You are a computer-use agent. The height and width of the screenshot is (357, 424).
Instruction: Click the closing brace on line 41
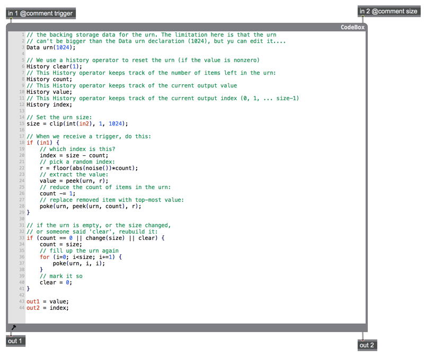click(28, 289)
